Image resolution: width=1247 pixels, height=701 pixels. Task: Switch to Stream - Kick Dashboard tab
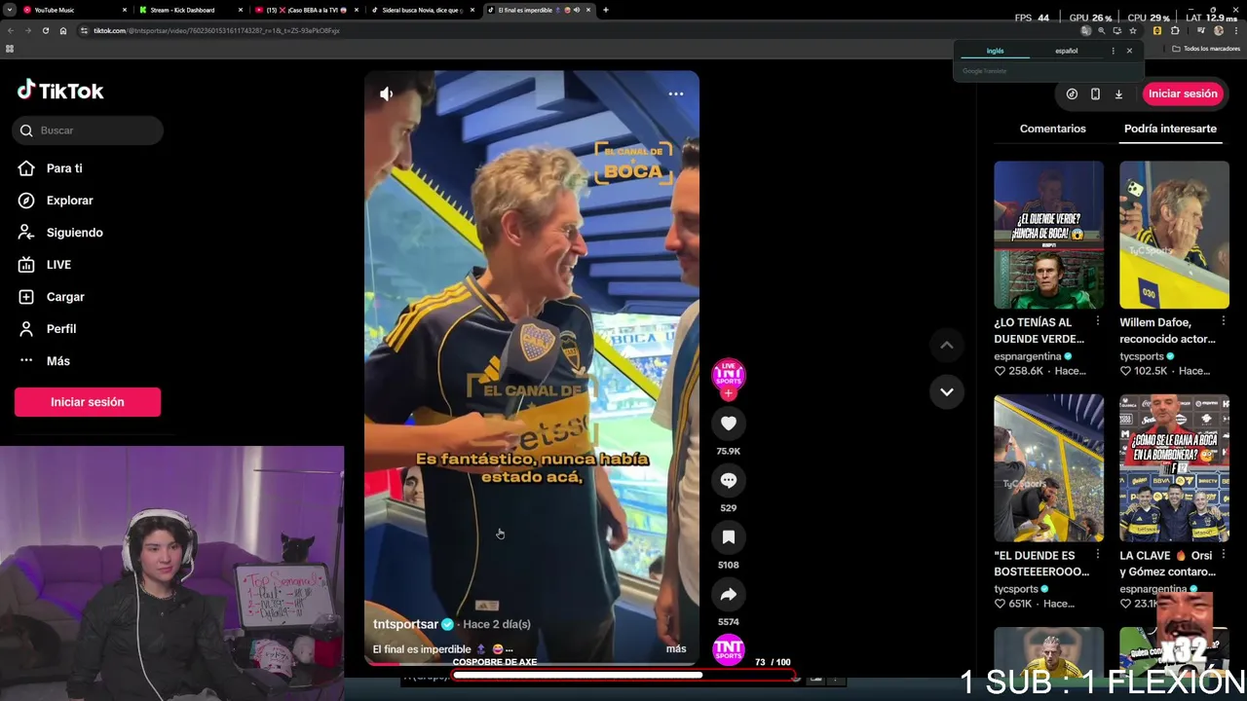[189, 10]
